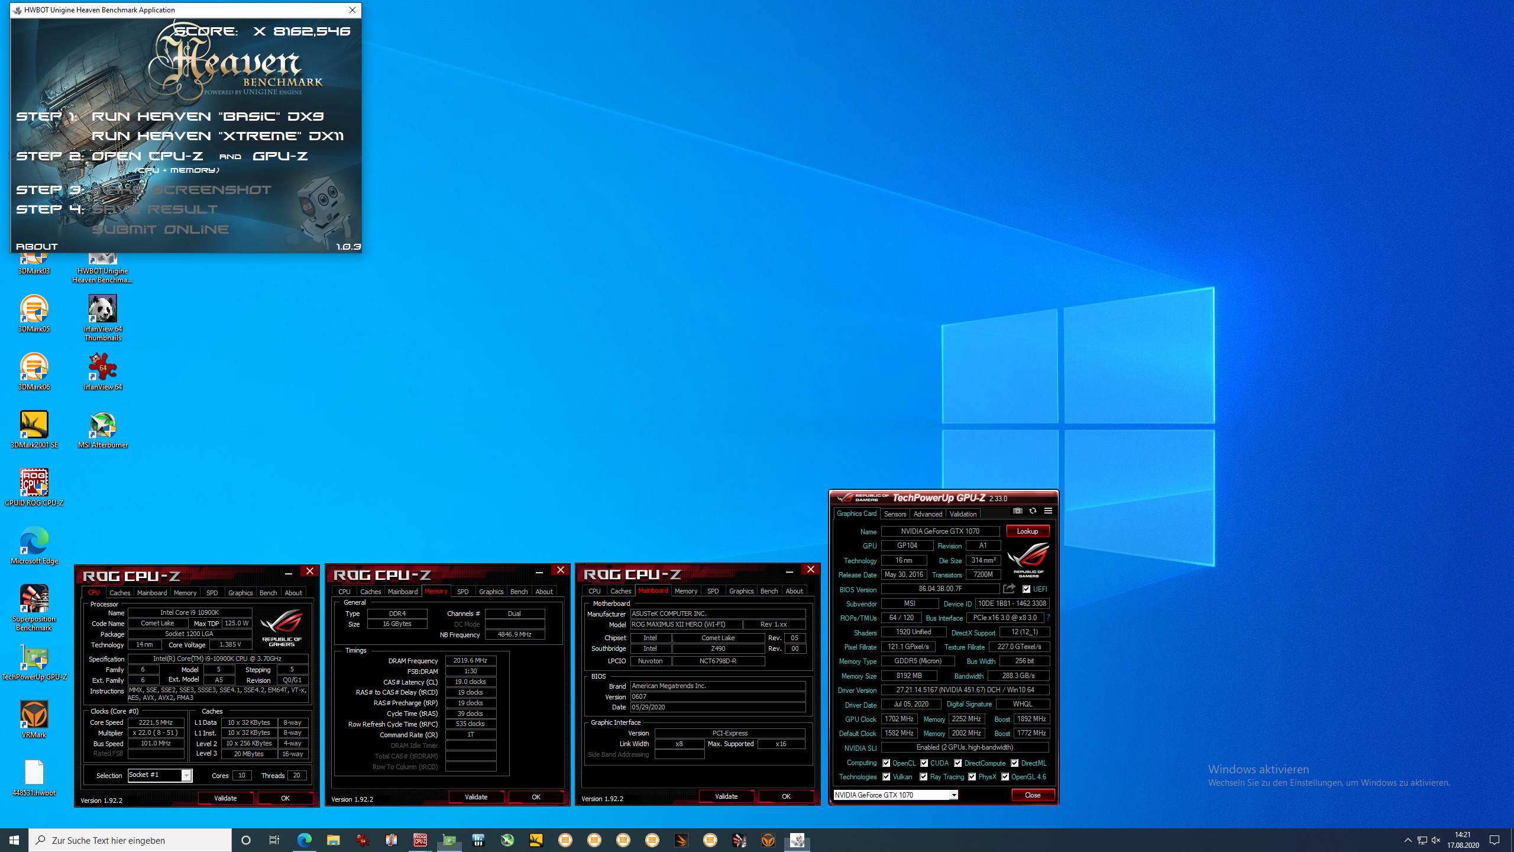Click the Cortana circle on the taskbar
The width and height of the screenshot is (1514, 852).
pyautogui.click(x=246, y=840)
